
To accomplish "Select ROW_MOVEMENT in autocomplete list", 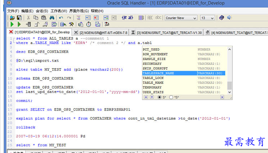I will (x=184, y=54).
